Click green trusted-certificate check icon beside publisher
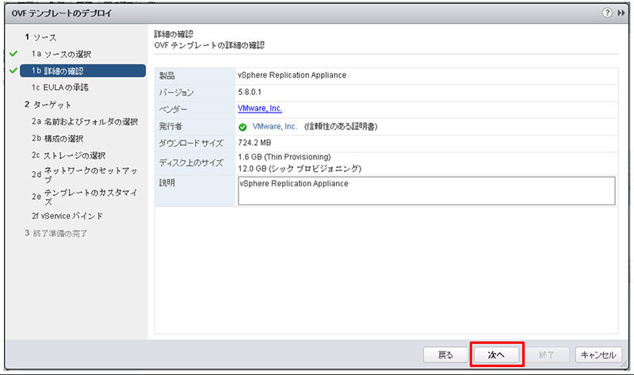 (x=243, y=127)
